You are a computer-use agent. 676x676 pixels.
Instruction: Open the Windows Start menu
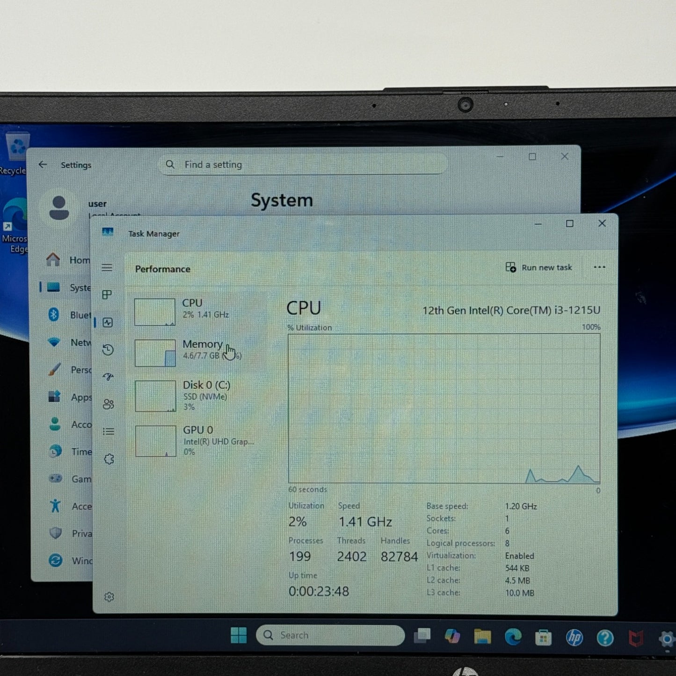(239, 635)
